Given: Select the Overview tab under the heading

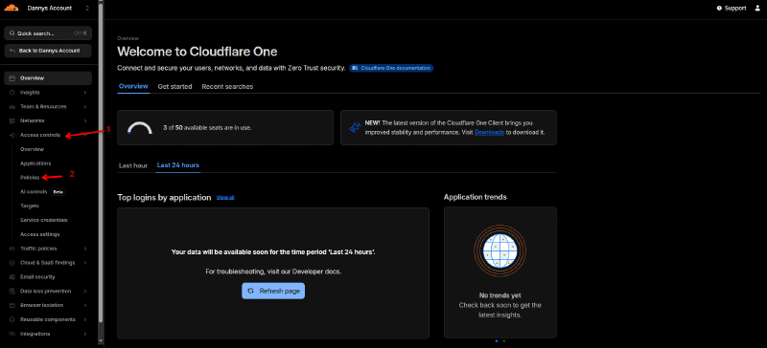Looking at the screenshot, I should 133,86.
